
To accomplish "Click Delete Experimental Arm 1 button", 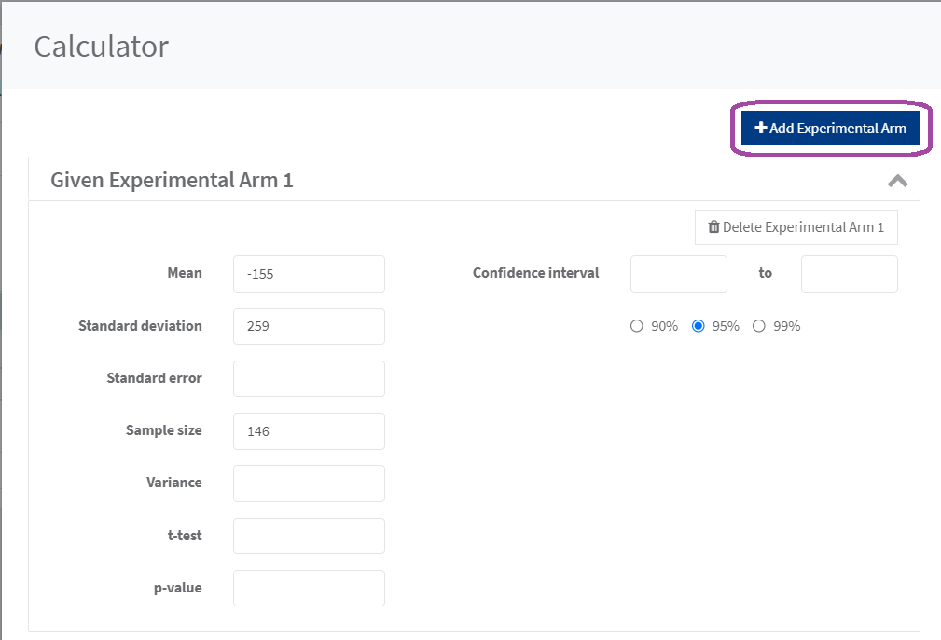I will click(x=796, y=227).
